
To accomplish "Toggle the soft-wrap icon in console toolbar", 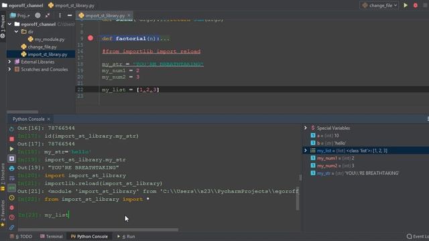I will coord(11,178).
